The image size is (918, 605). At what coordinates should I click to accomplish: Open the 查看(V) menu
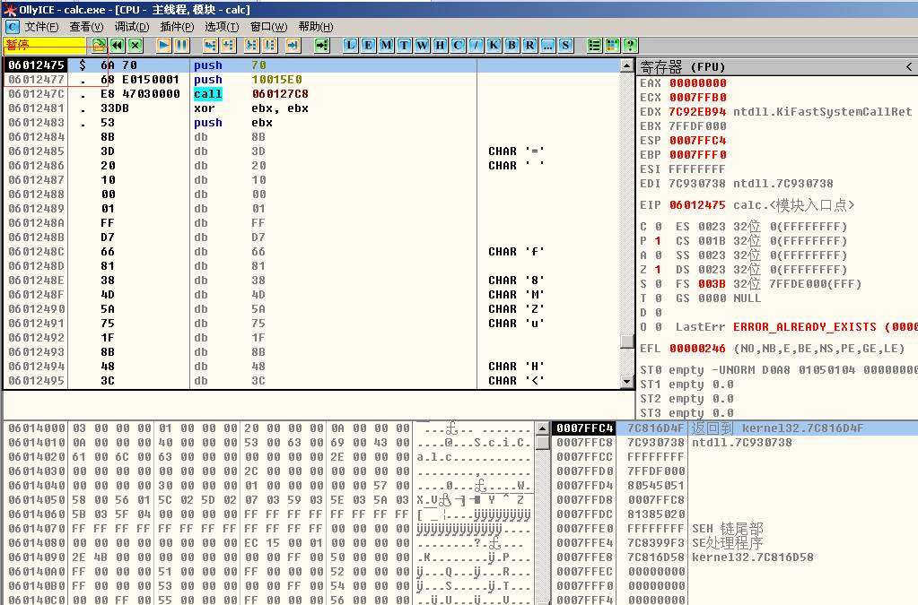(x=86, y=27)
